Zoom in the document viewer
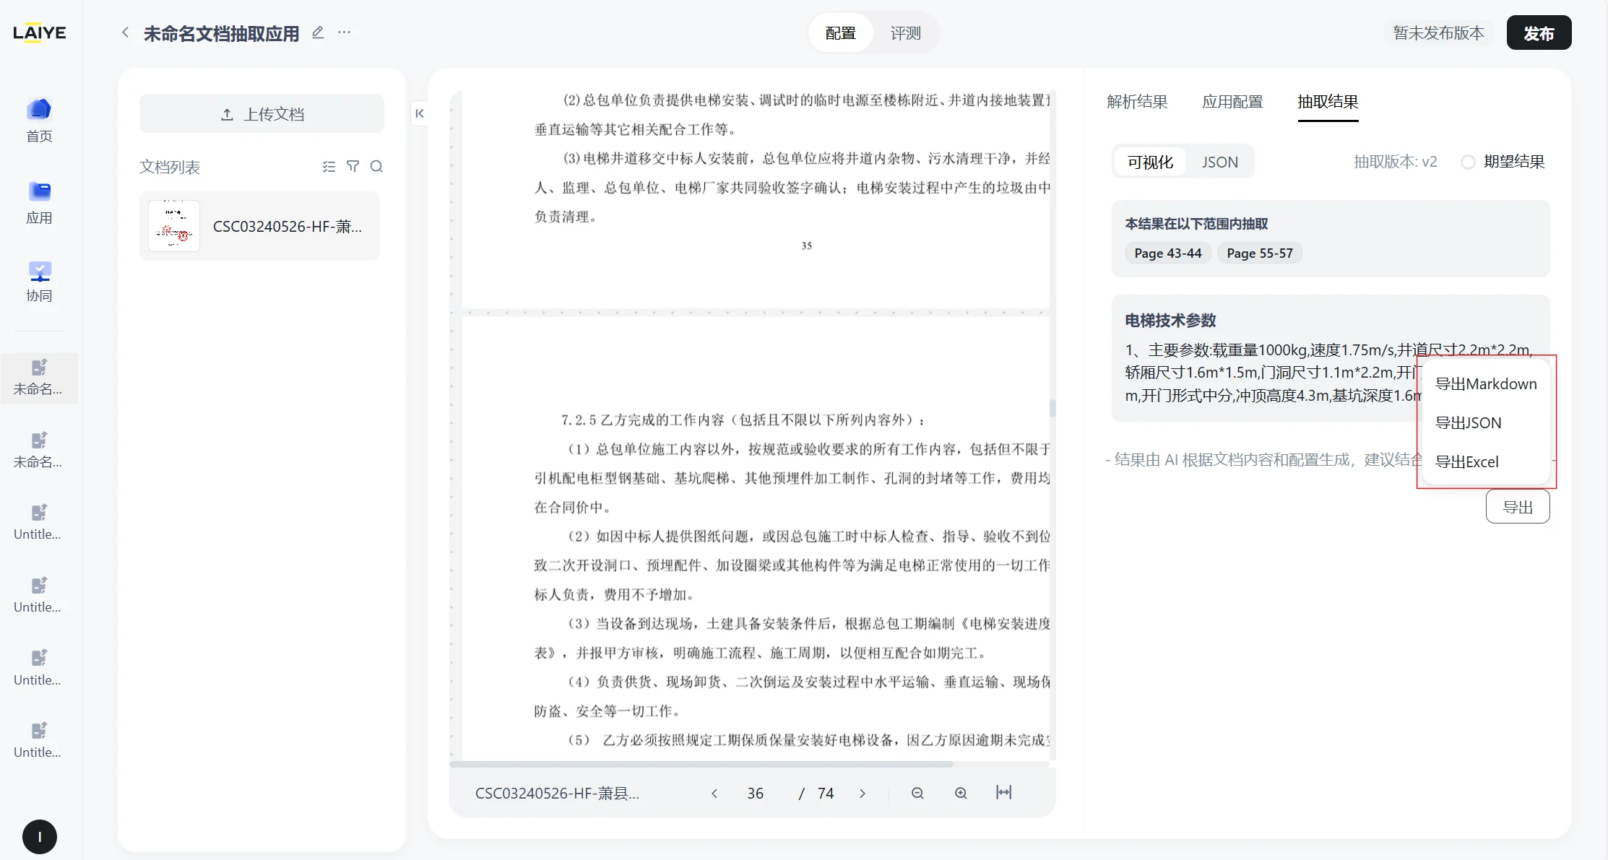1608x860 pixels. 961,793
